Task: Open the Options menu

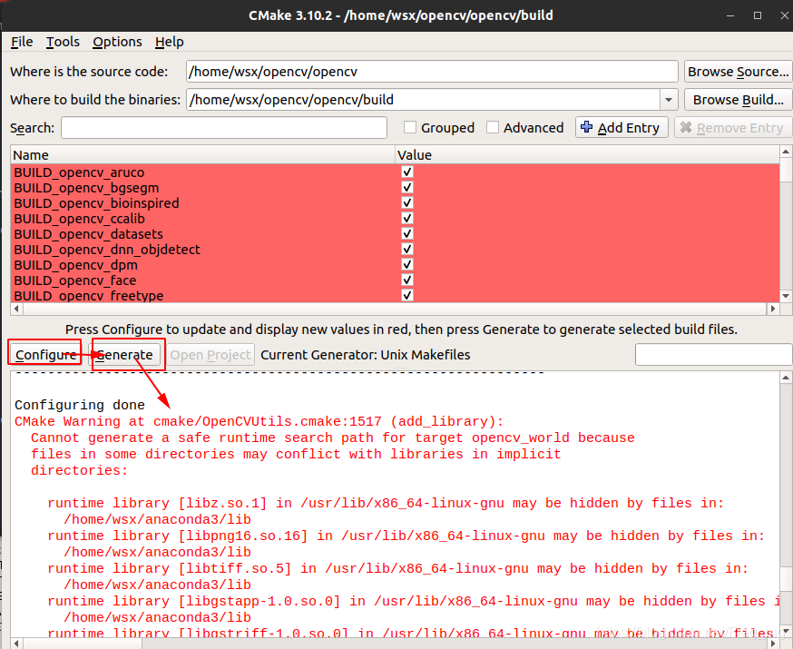Action: coord(117,42)
